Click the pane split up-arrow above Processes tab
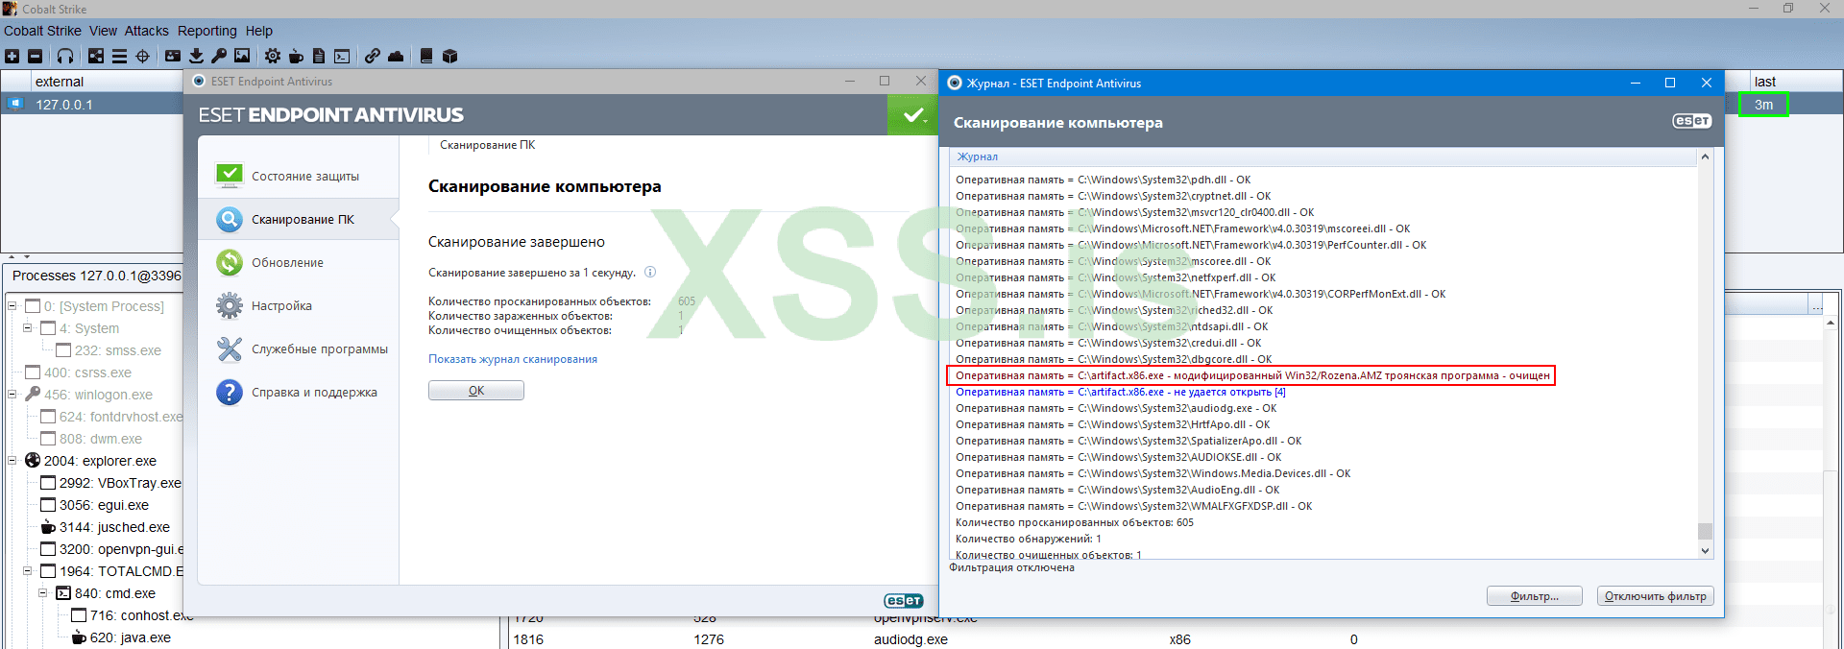This screenshot has height=649, width=1844. 12,257
